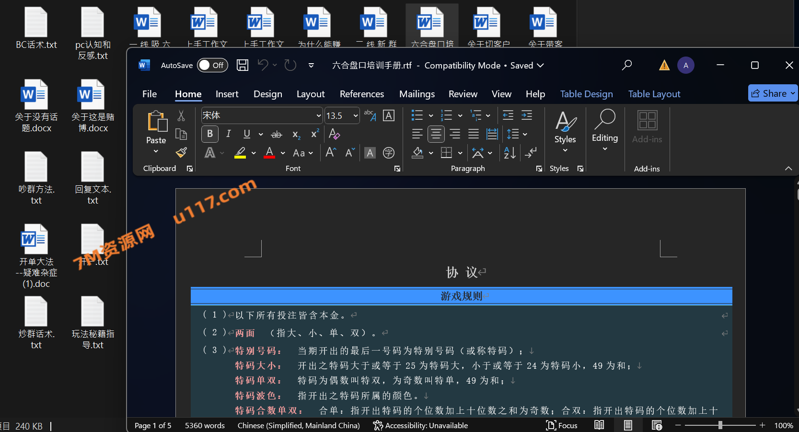Click the zoom slider handle
The image size is (799, 432).
pyautogui.click(x=720, y=425)
